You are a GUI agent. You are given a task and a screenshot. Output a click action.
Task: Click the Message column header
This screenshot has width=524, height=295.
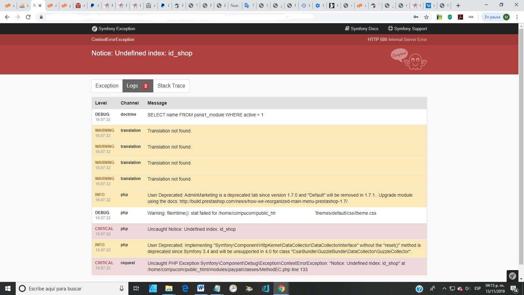[157, 103]
